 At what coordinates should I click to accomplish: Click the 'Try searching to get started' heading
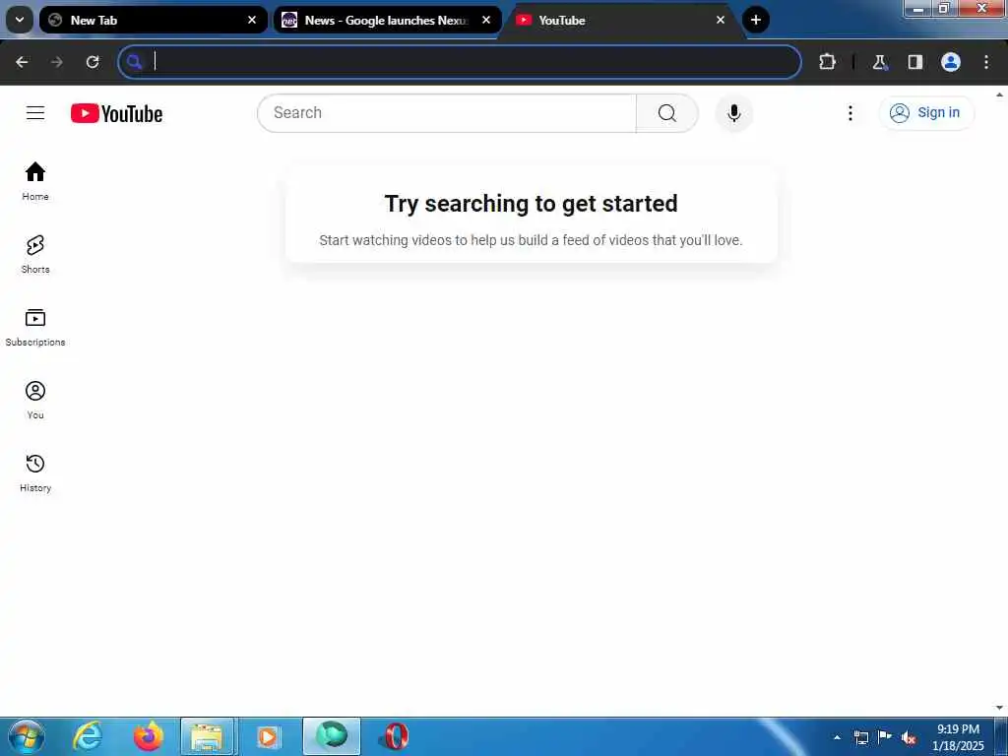(531, 204)
